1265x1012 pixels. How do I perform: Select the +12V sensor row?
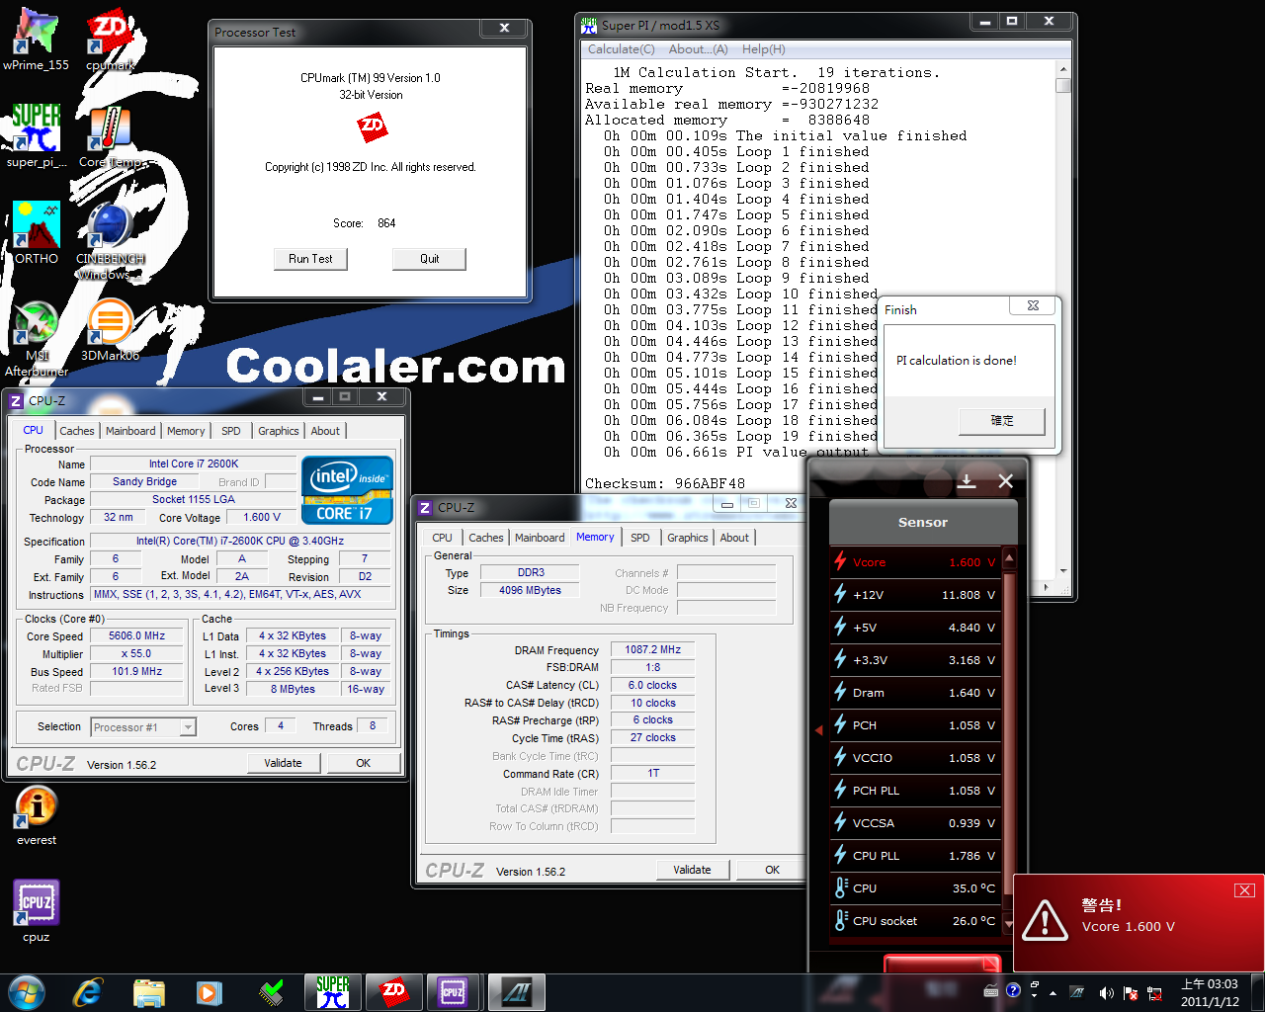click(915, 595)
